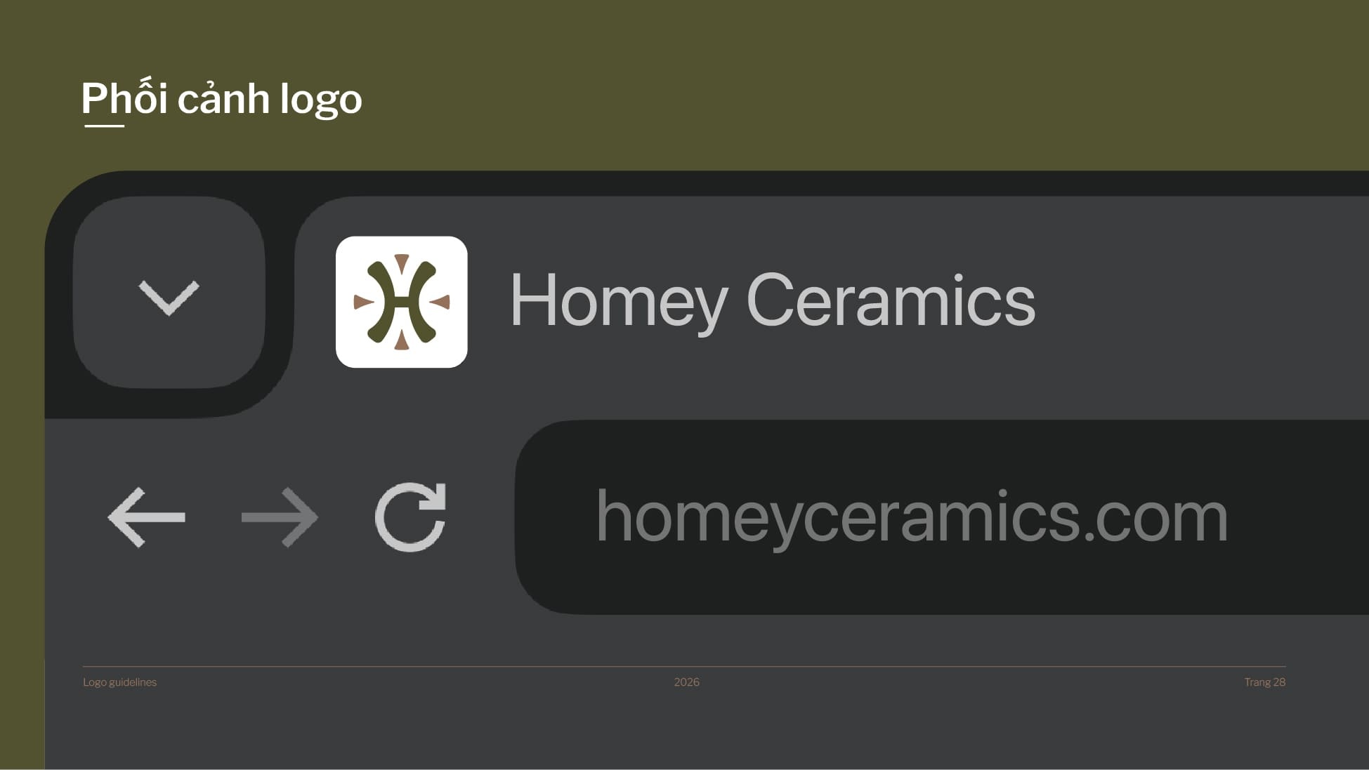The width and height of the screenshot is (1369, 770).
Task: Go back with the left arrow
Action: pos(146,517)
